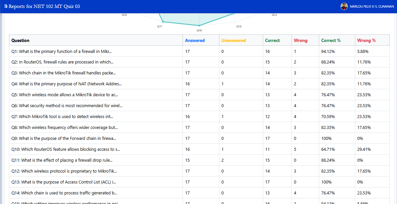
Task: Sort by the Answered column header
Action: (195, 40)
